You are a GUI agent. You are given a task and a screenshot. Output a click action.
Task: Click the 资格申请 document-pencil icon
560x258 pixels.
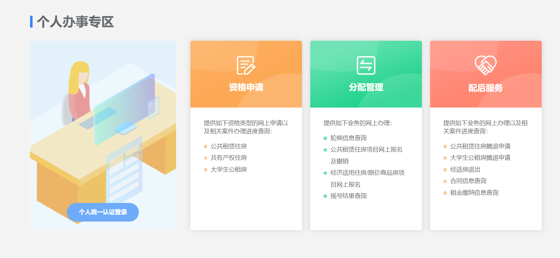pyautogui.click(x=246, y=65)
